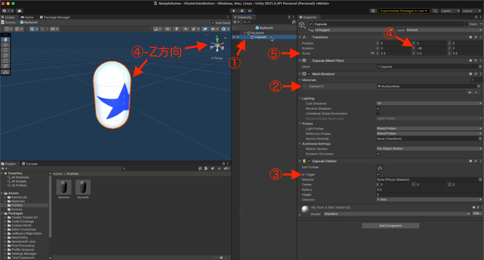Select the Transform tool in scene toolbar
Viewport: 484px width, 260px height.
[6, 66]
